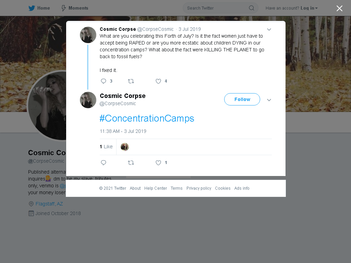Open the Flagstaff, AZ location link
Image resolution: width=351 pixels, height=263 pixels.
[x=49, y=204]
